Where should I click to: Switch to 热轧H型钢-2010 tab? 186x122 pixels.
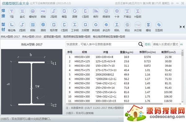32,37
